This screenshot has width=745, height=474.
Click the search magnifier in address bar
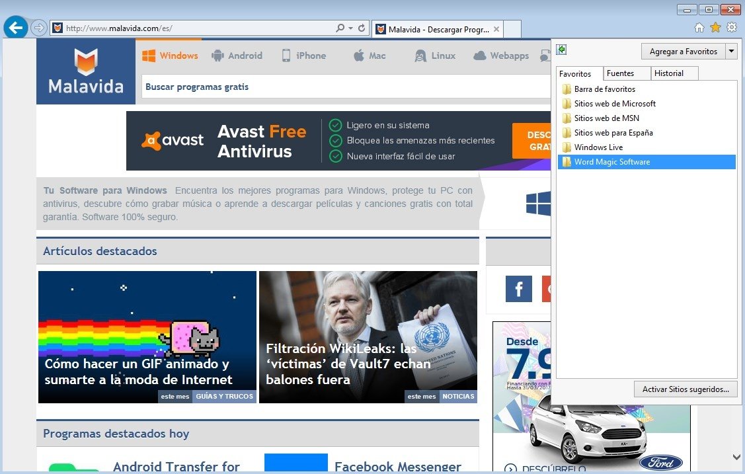340,28
